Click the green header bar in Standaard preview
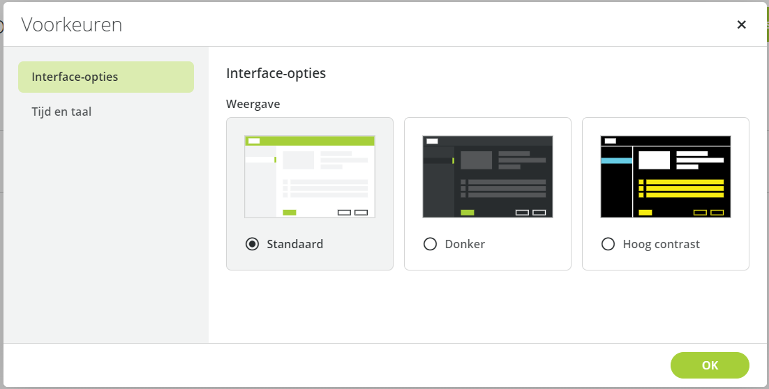 tap(310, 141)
